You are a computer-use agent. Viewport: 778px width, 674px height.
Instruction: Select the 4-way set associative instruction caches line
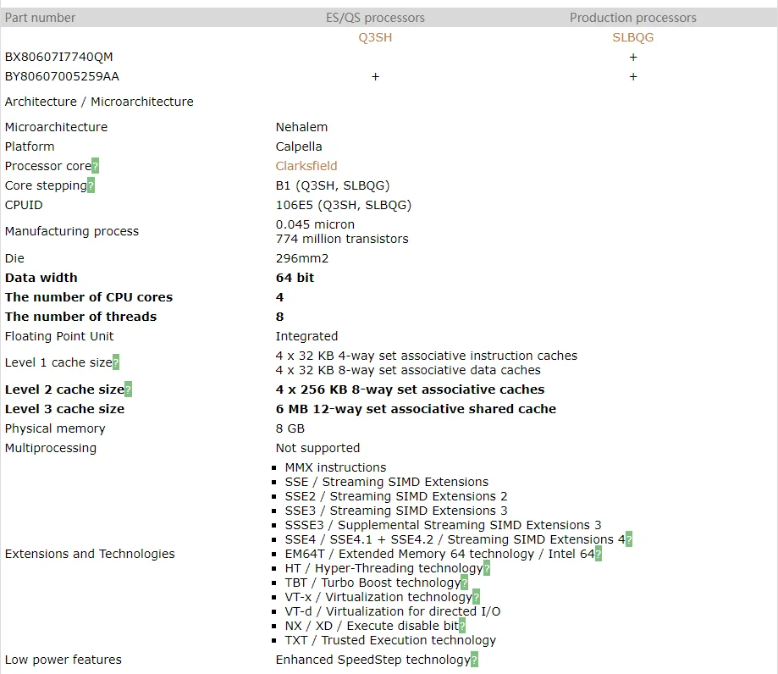(x=426, y=356)
